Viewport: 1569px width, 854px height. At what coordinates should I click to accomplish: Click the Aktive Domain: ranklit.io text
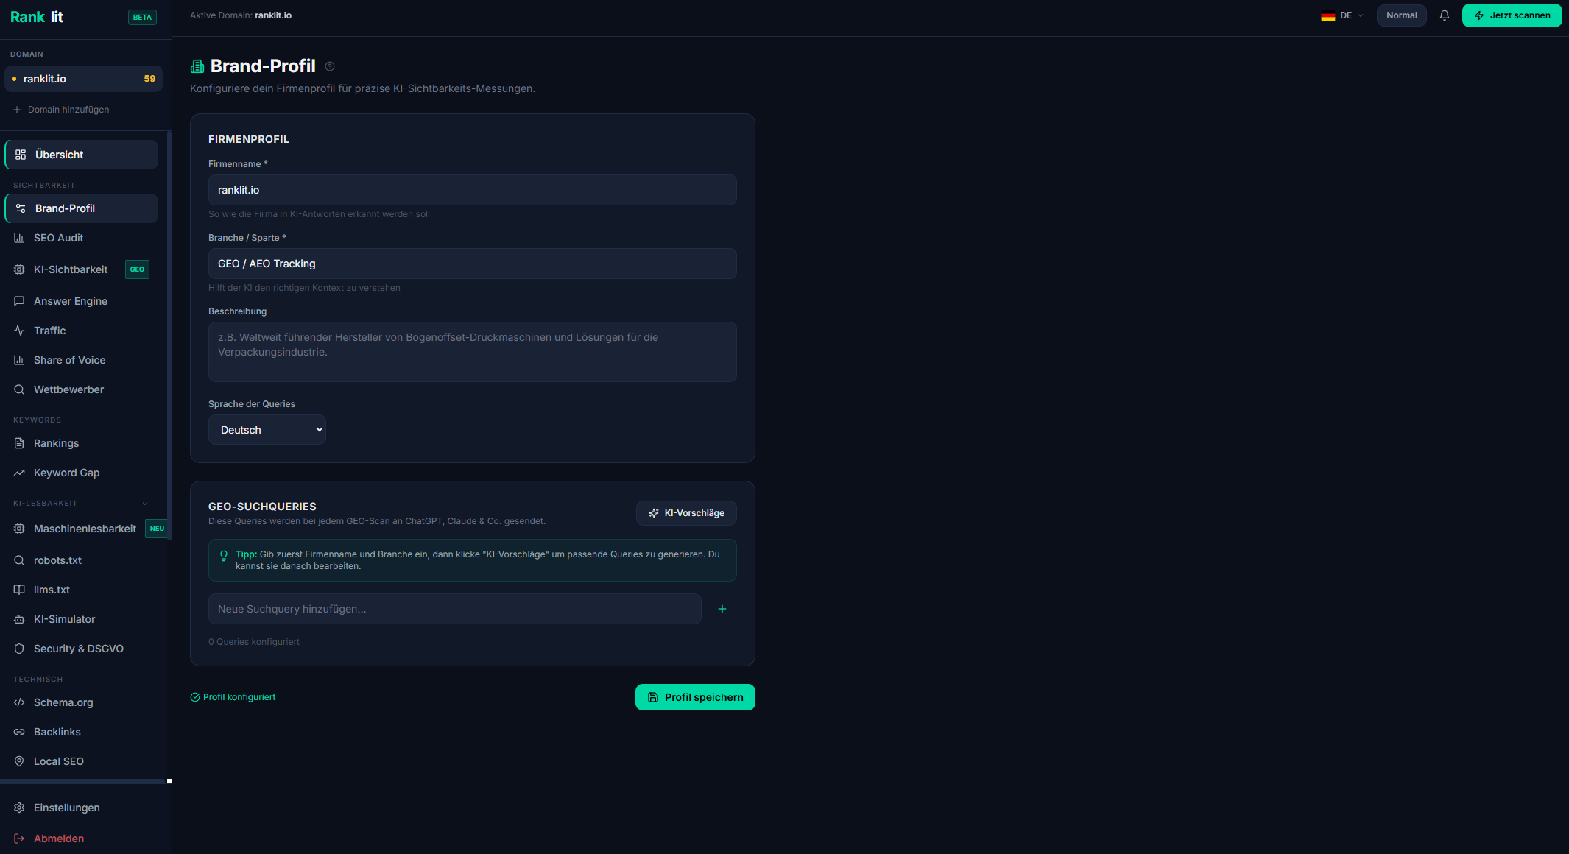pos(241,15)
